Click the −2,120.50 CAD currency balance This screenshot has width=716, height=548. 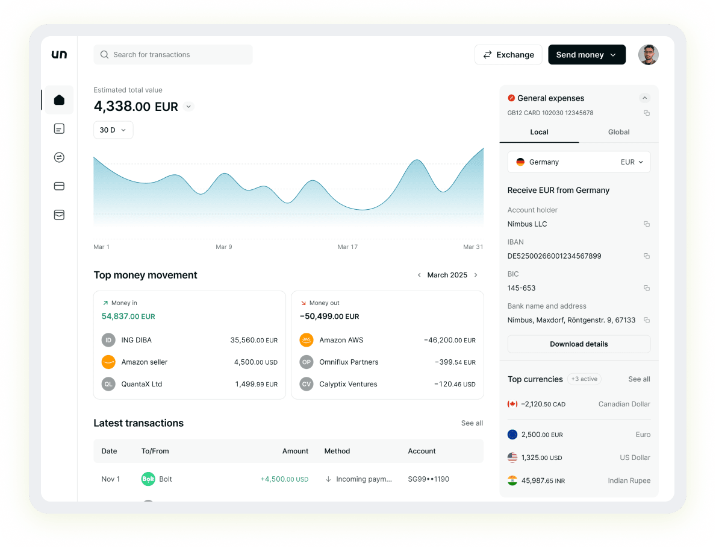[543, 404]
